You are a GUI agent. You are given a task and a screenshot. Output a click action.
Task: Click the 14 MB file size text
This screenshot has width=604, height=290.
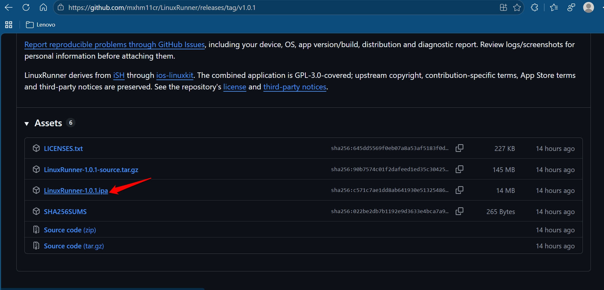(505, 191)
